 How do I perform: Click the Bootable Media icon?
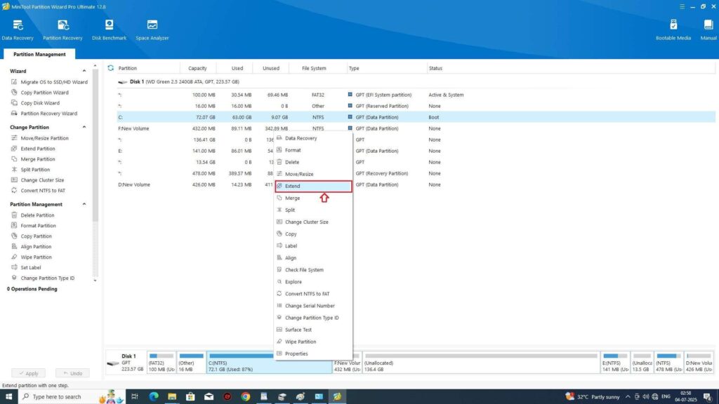pos(673,28)
